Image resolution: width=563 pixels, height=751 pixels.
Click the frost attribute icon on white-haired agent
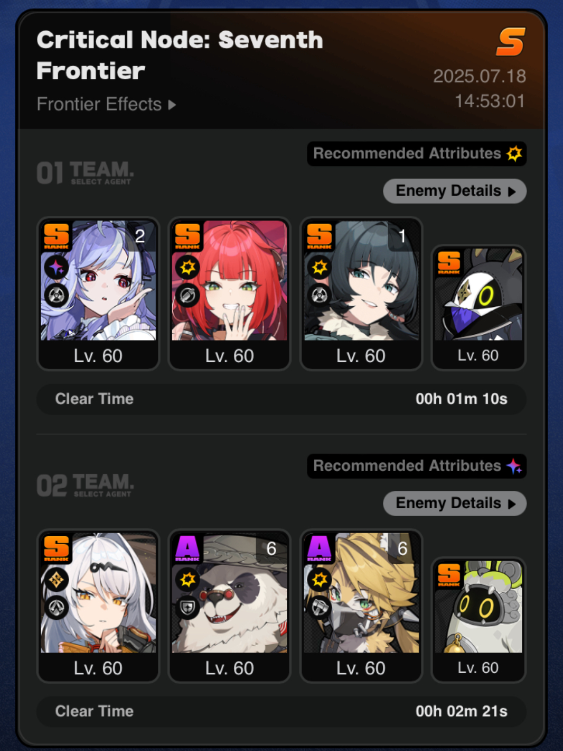[x=57, y=580]
